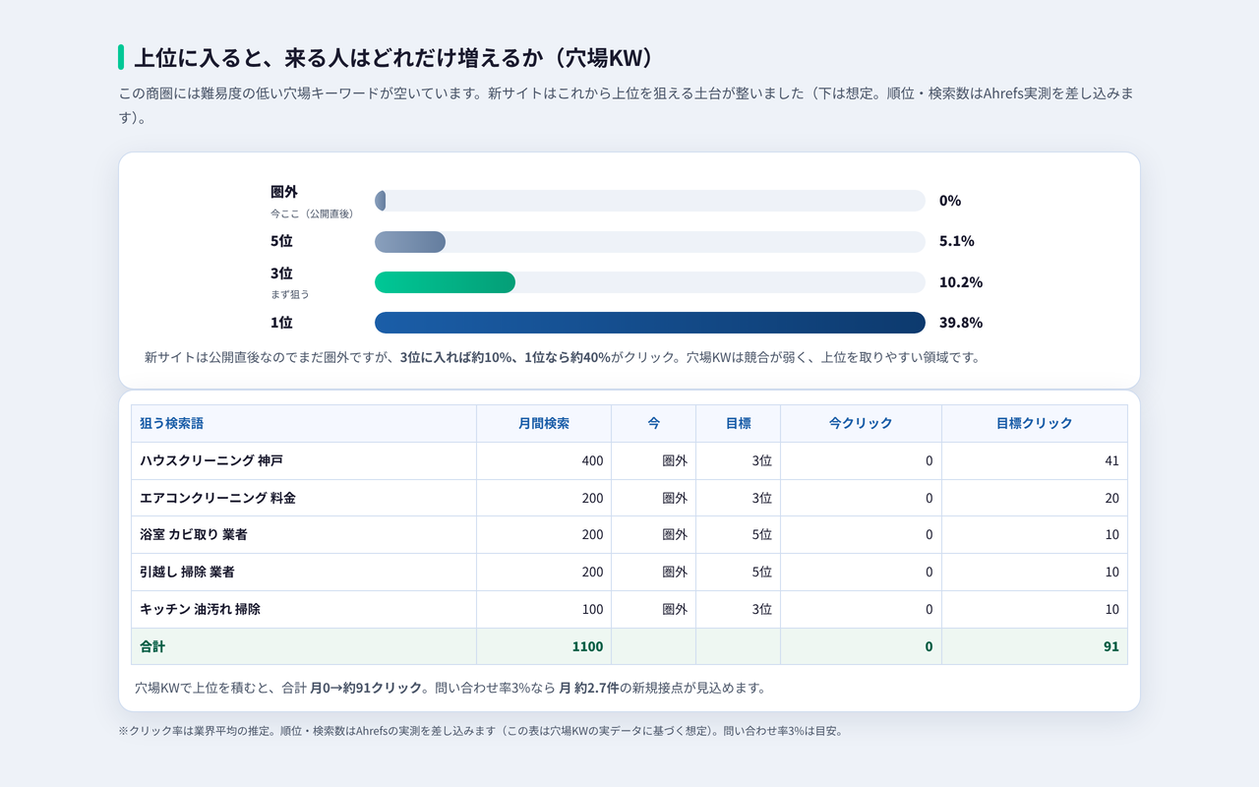Click the chart caption starting 新サイトは公開直後
Viewport: 1259px width, 787px height.
[562, 357]
